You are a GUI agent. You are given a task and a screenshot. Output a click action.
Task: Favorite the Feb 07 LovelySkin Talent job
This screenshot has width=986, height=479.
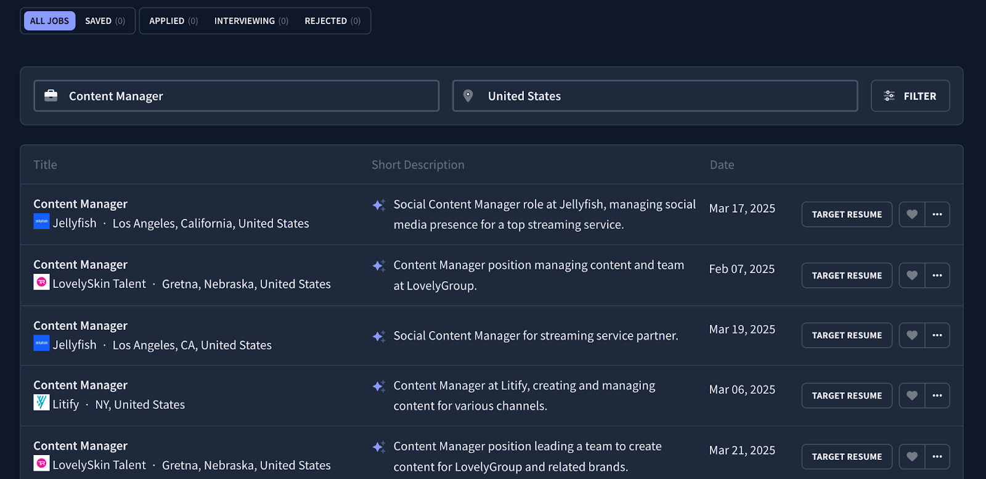click(x=912, y=276)
